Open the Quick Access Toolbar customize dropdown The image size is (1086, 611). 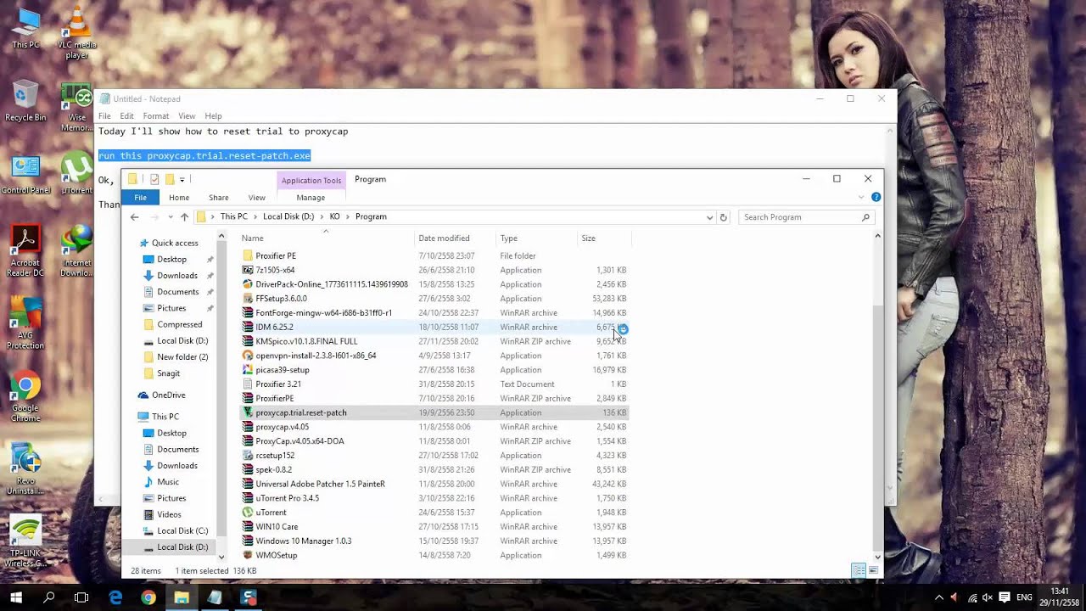182,180
